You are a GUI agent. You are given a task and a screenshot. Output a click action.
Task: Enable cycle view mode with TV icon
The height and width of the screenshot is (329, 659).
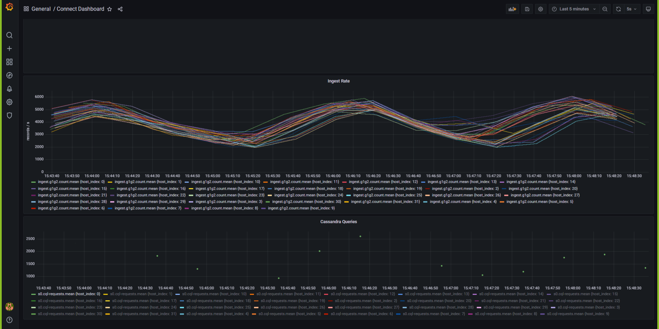pyautogui.click(x=648, y=9)
